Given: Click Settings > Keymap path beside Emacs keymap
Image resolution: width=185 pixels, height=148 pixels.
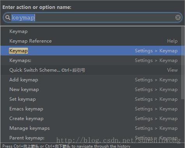Looking at the screenshot, I should tap(156, 109).
